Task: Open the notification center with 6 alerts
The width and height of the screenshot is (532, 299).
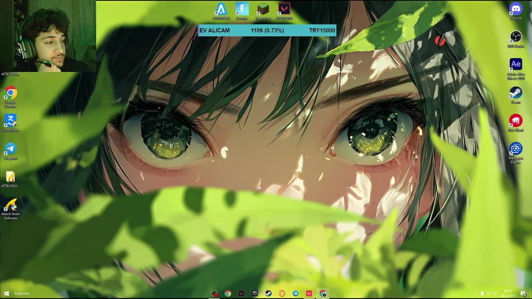Action: coord(523,294)
